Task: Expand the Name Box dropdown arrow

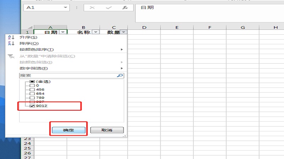Action: tap(66, 7)
